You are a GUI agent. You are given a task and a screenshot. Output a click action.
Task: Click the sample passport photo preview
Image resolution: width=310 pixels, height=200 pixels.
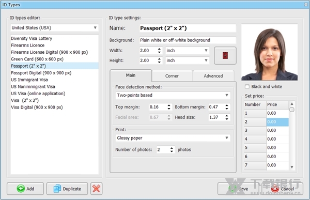coord(270,52)
